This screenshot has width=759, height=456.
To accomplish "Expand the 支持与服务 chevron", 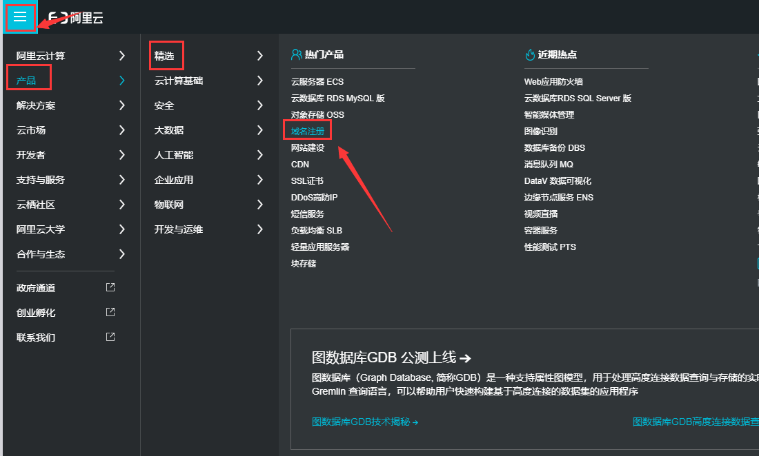I will click(122, 180).
